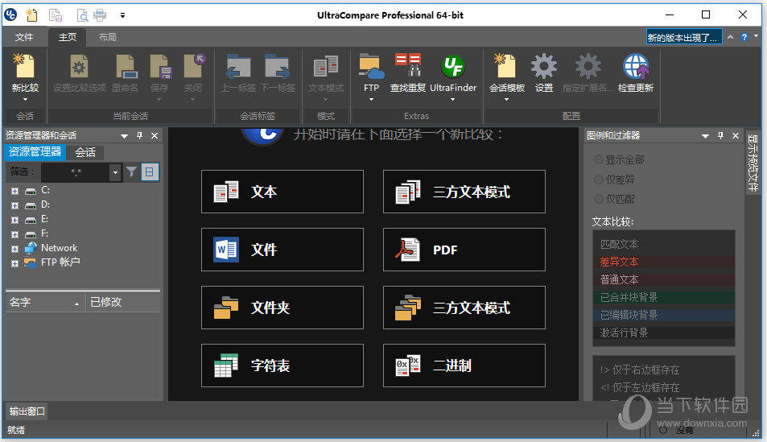Start a PDF comparison
The height and width of the screenshot is (442, 767).
(464, 250)
